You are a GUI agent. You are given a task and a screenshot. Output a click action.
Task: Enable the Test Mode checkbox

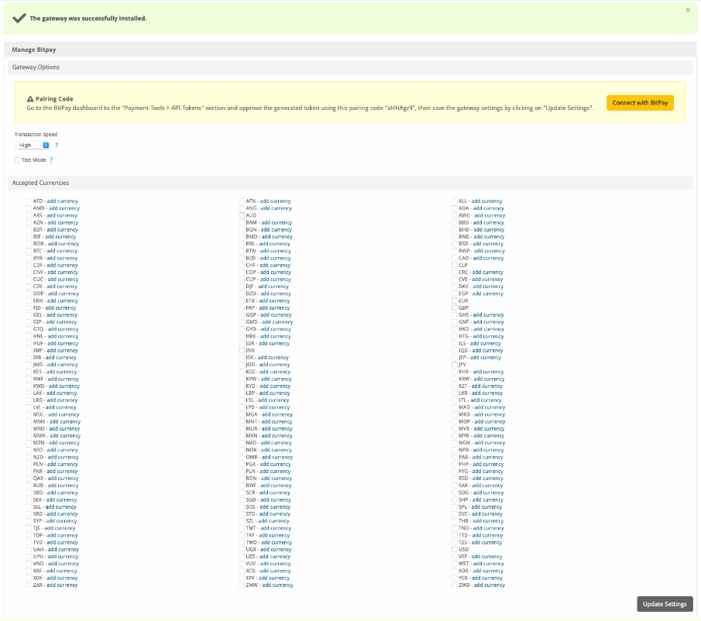(x=18, y=160)
